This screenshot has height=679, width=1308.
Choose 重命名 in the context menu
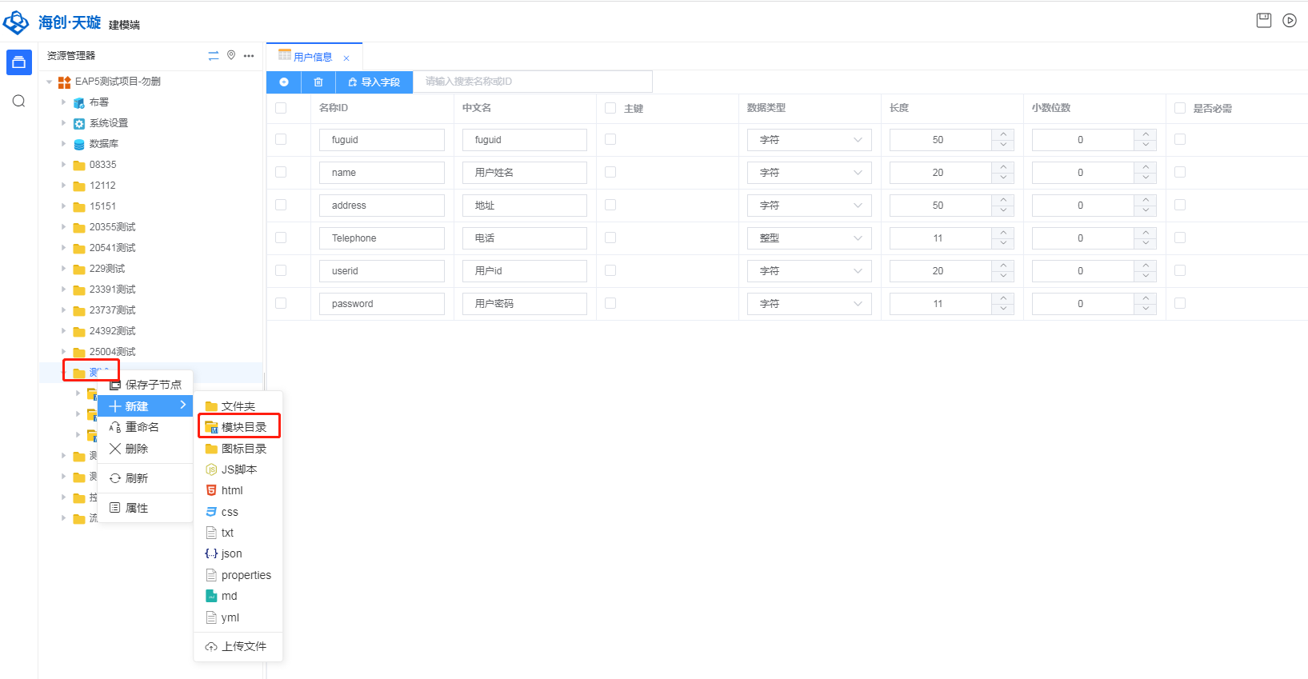(x=142, y=427)
